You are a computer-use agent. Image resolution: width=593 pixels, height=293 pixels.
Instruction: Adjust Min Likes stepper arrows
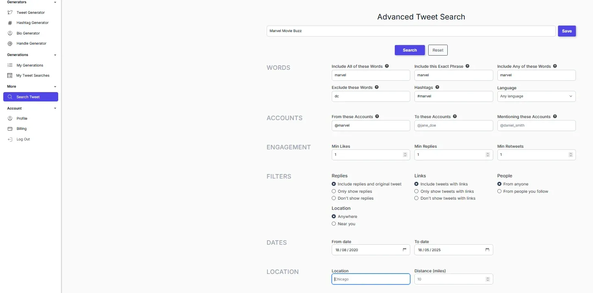[405, 155]
